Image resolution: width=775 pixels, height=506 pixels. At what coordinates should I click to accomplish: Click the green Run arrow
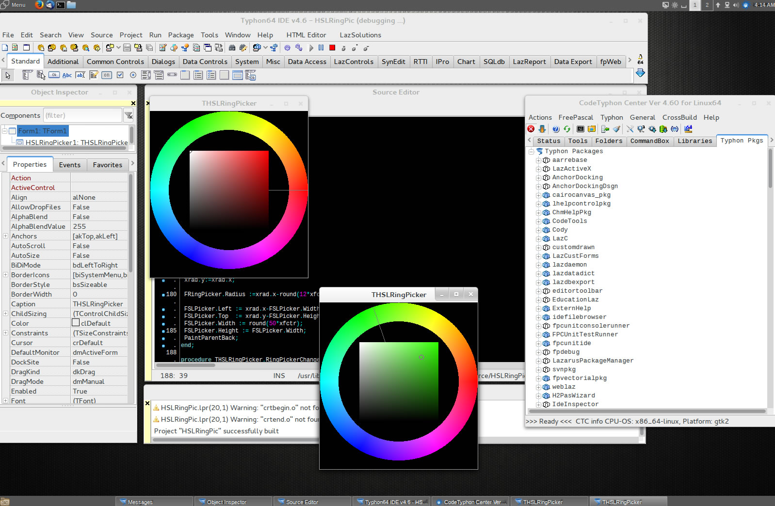click(311, 47)
